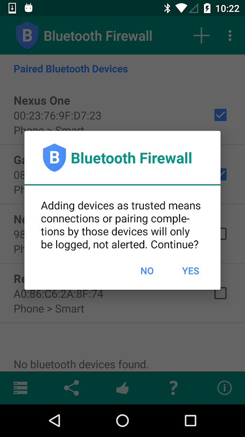Open recent apps with the square button
The image size is (245, 437).
coord(191,420)
